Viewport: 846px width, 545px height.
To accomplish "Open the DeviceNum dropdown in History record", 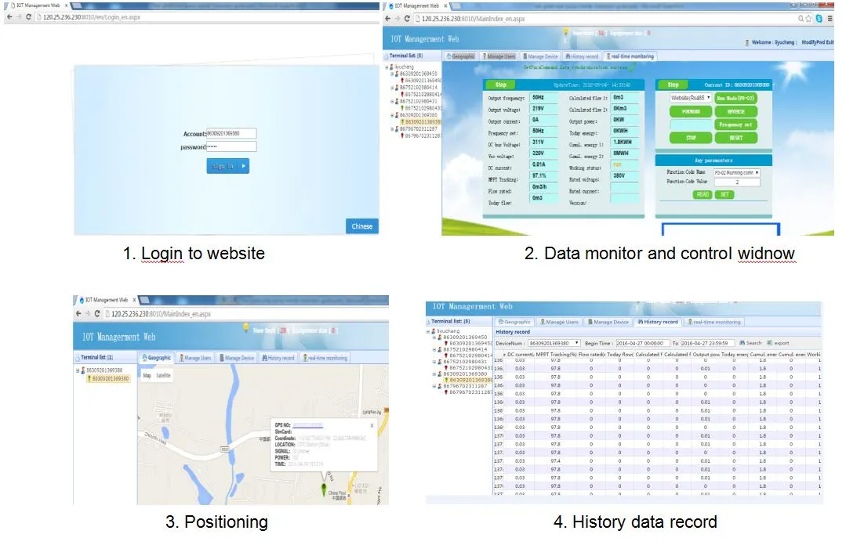I will coord(554,343).
